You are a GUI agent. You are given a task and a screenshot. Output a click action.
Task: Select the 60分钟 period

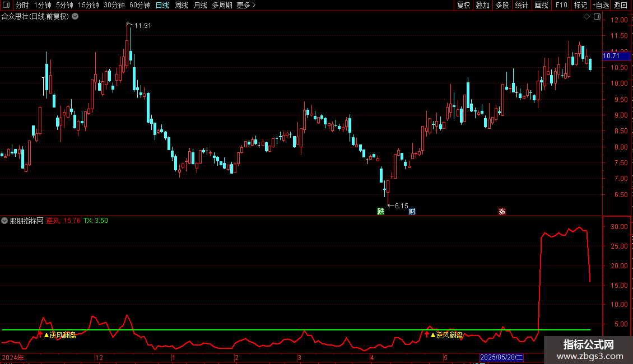(x=140, y=5)
